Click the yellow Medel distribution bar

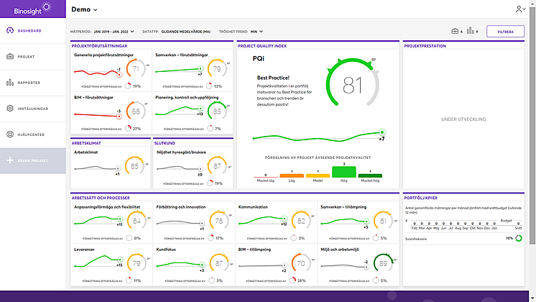[x=318, y=175]
